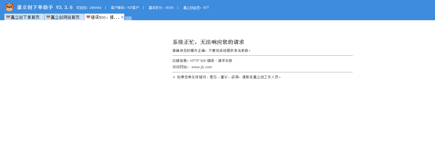Viewport: 435px width, 158px height.
Task: Click the HTTP 500 错误 message line
Action: (202, 61)
